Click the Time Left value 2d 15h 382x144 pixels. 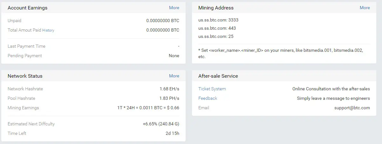coord(172,133)
